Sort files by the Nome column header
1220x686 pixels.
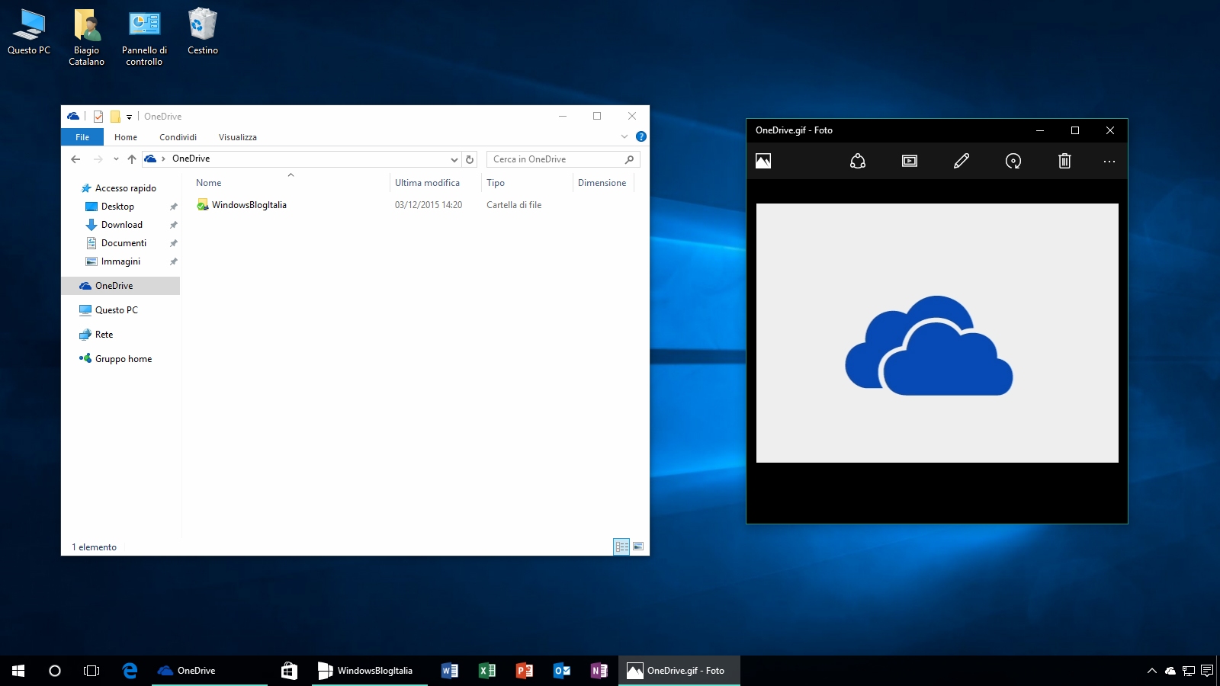pyautogui.click(x=208, y=182)
